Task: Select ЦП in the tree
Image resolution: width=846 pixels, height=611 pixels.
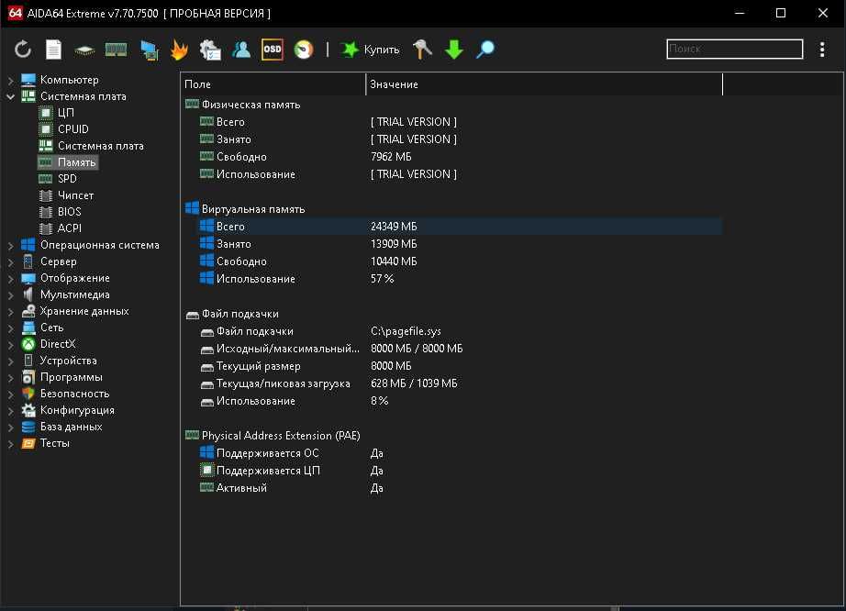Action: [x=66, y=113]
